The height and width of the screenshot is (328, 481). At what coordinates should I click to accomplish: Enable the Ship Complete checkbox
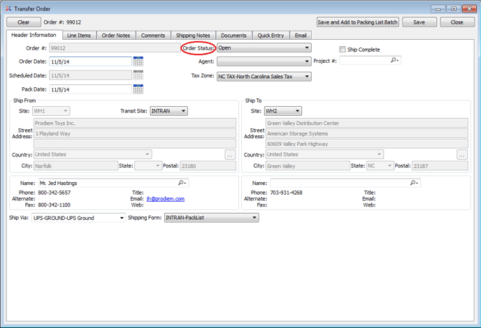tap(343, 50)
